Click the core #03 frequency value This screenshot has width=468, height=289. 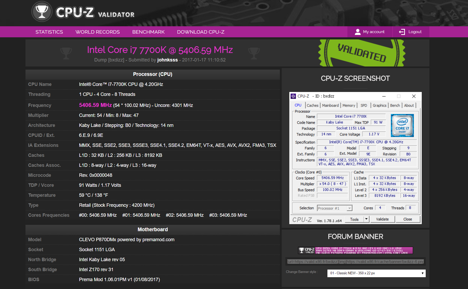[x=228, y=215]
